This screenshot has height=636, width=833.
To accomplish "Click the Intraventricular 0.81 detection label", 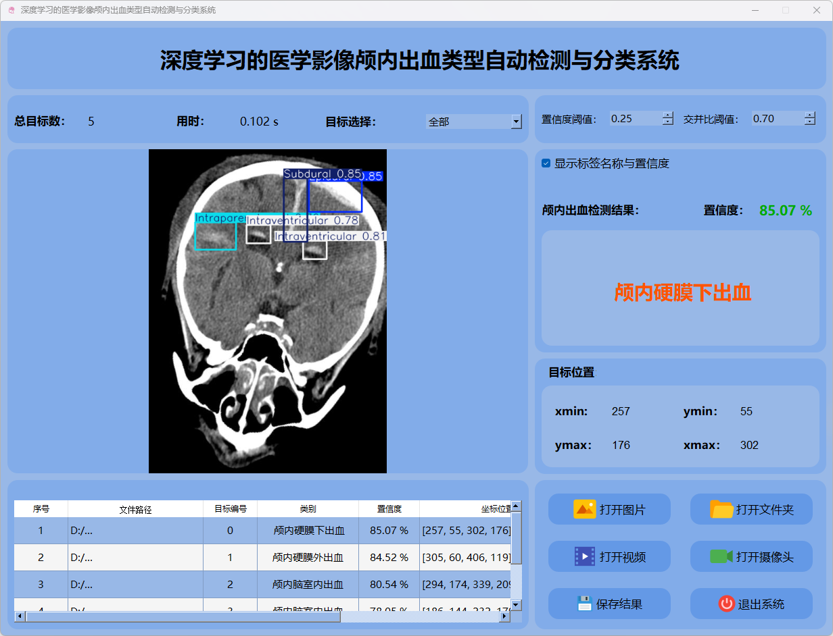I will (330, 236).
